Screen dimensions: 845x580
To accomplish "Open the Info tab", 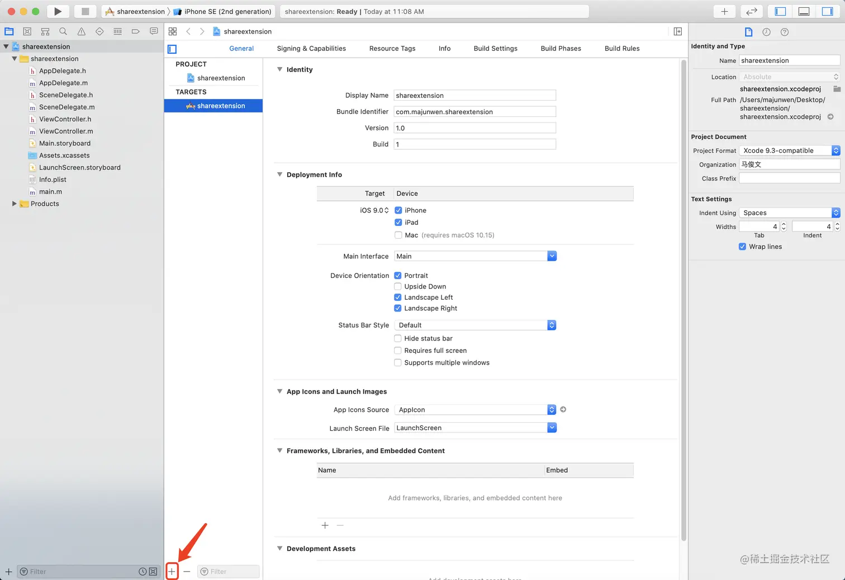I will (x=444, y=49).
